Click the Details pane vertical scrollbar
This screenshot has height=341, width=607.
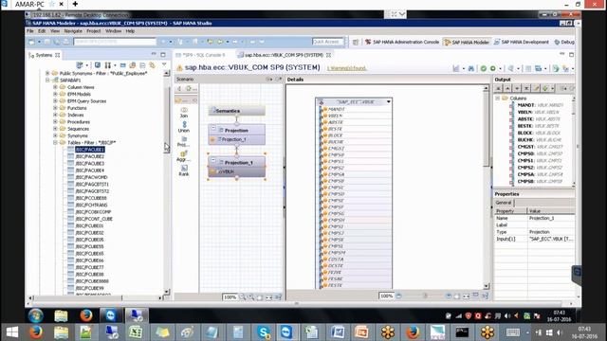tap(487, 188)
